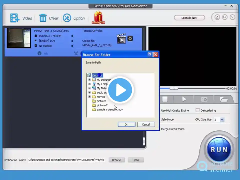Viewport: 240px width, 180px height.
Task: Open the CPU Core Use dropdown
Action: (222, 120)
